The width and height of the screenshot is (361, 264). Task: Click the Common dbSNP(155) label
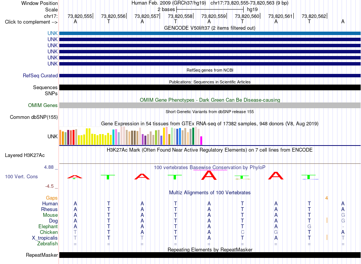[x=34, y=117]
